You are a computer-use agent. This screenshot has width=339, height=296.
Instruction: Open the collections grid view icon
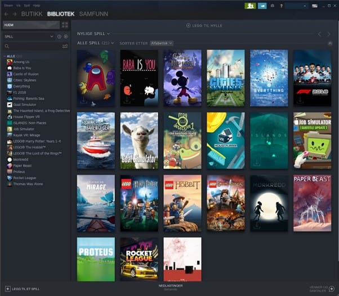pos(65,25)
